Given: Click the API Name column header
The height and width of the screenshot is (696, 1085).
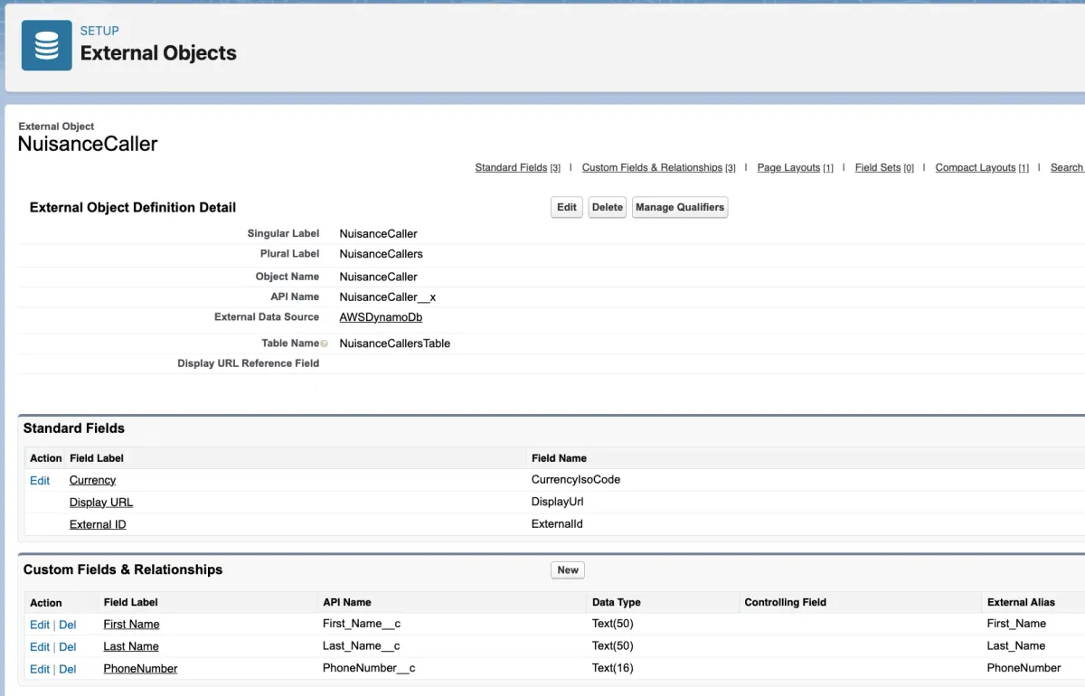Looking at the screenshot, I should point(347,602).
